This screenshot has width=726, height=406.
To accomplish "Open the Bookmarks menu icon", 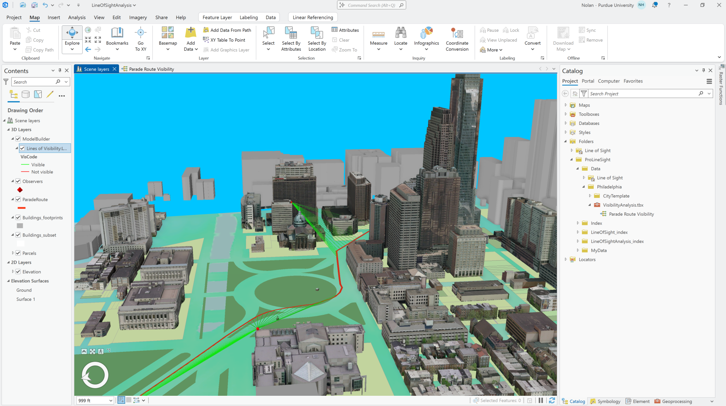I will pos(117,33).
